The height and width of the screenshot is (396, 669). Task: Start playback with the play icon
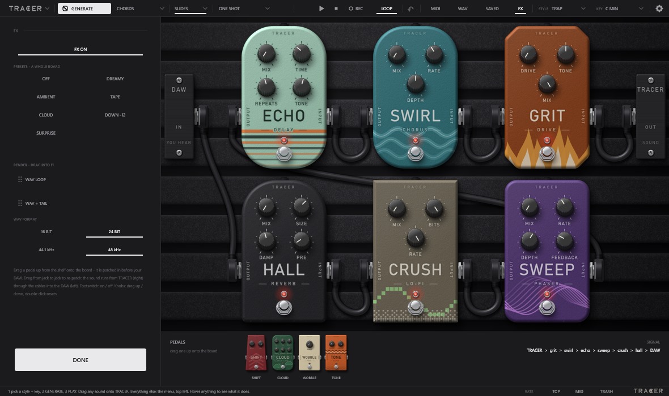point(321,8)
